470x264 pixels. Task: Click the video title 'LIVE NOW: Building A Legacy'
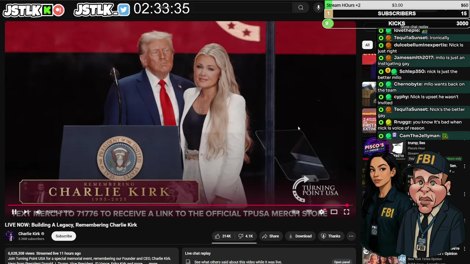point(71,225)
